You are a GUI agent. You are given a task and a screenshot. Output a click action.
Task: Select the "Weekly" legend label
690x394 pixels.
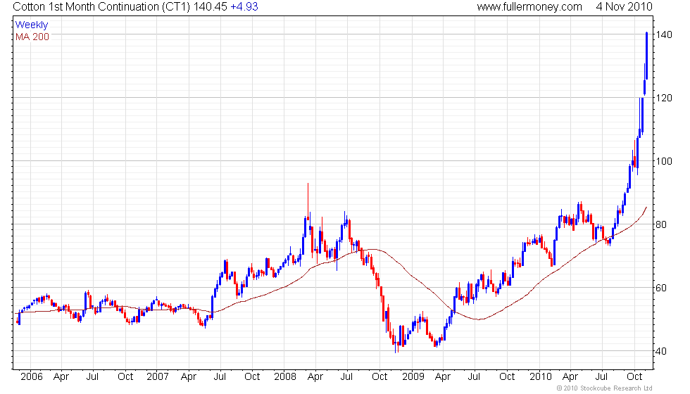coord(32,25)
